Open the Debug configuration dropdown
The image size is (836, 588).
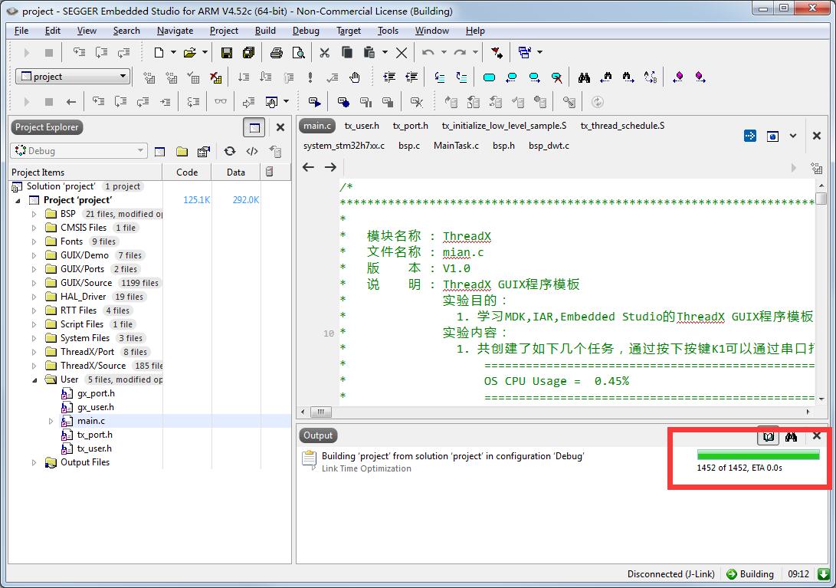78,150
